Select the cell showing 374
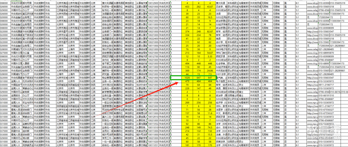The height and width of the screenshot is (147, 348). (187, 32)
